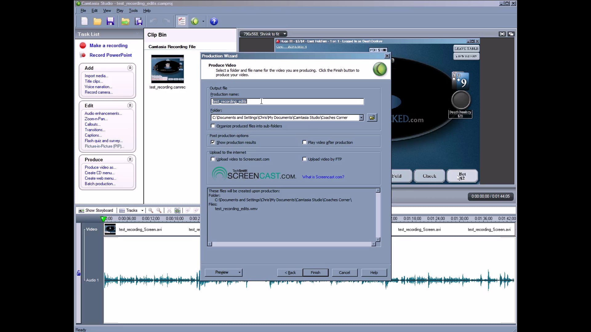
Task: Browse for output folder using the folder icon
Action: pos(372,117)
